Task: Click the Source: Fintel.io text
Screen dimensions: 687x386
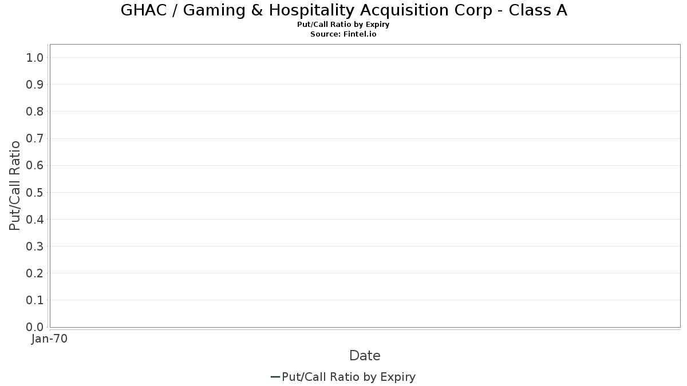Action: [x=343, y=34]
